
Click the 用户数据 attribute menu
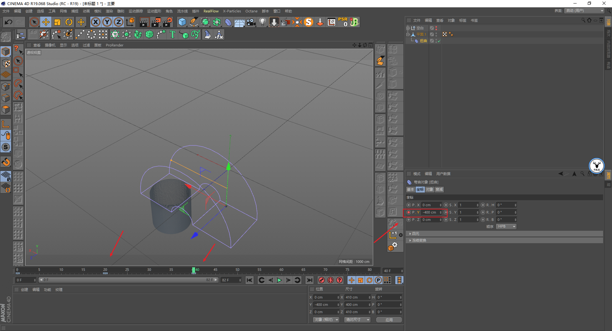point(443,174)
